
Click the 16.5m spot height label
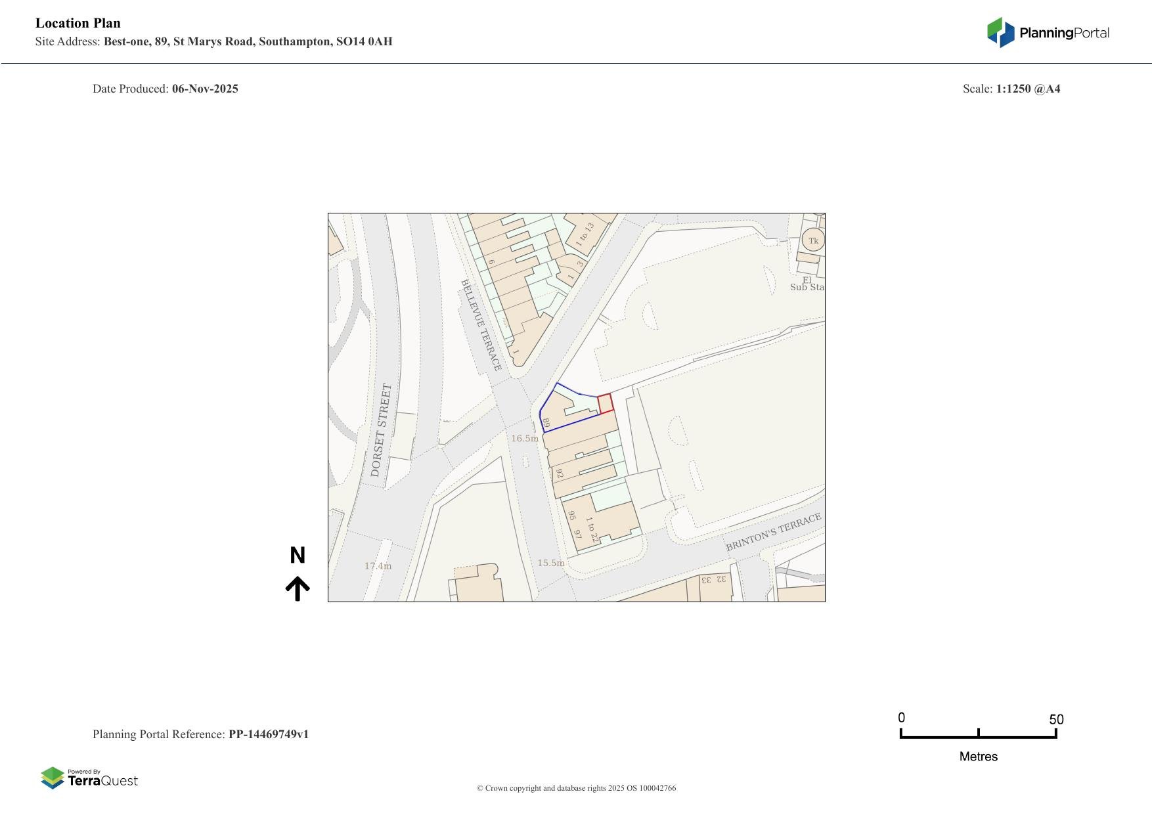click(x=524, y=438)
